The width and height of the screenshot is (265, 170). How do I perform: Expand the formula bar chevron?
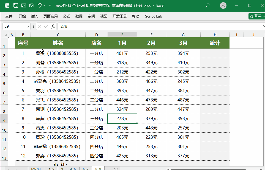pyautogui.click(x=264, y=26)
